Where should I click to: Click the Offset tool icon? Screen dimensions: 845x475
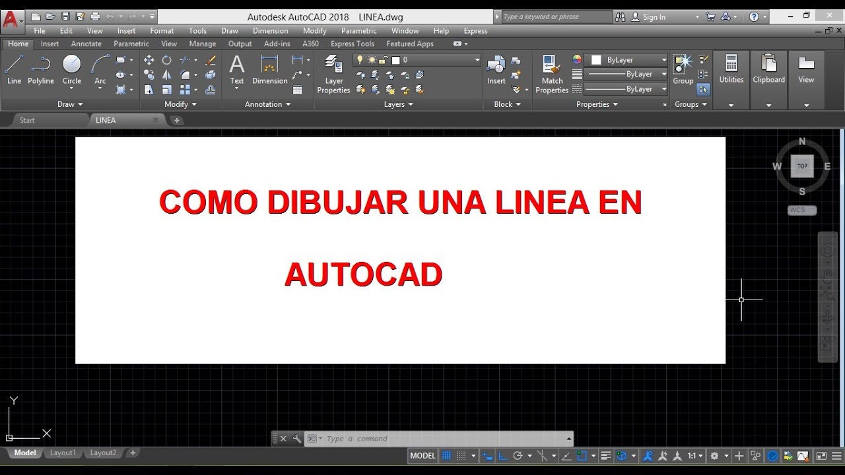[x=211, y=89]
